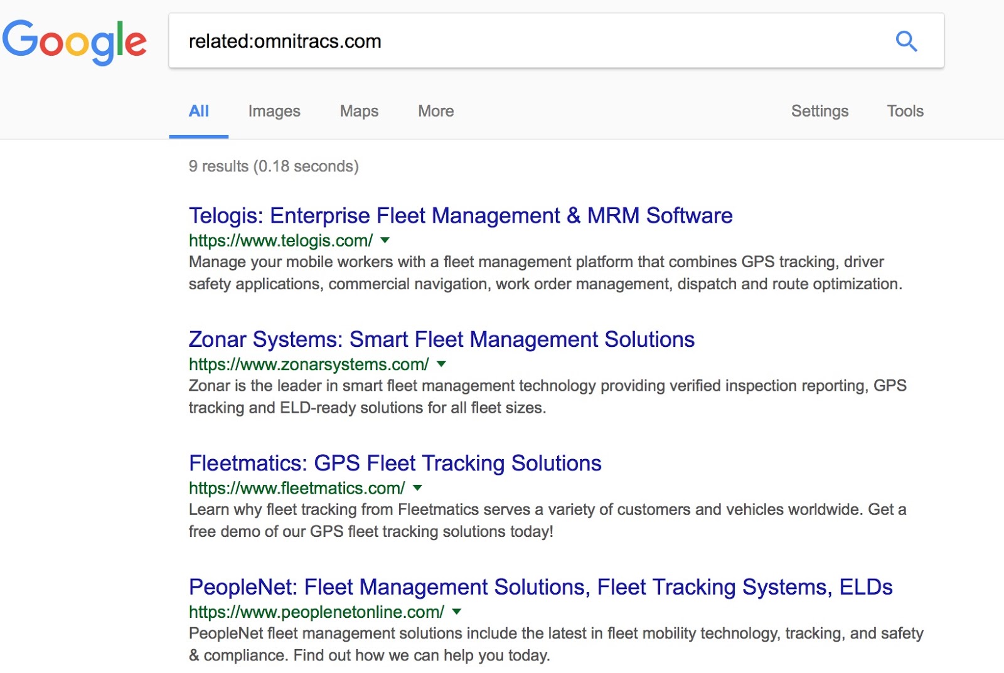Open the Telogis Enterprise Fleet Management result
The width and height of the screenshot is (1004, 673).
click(461, 216)
